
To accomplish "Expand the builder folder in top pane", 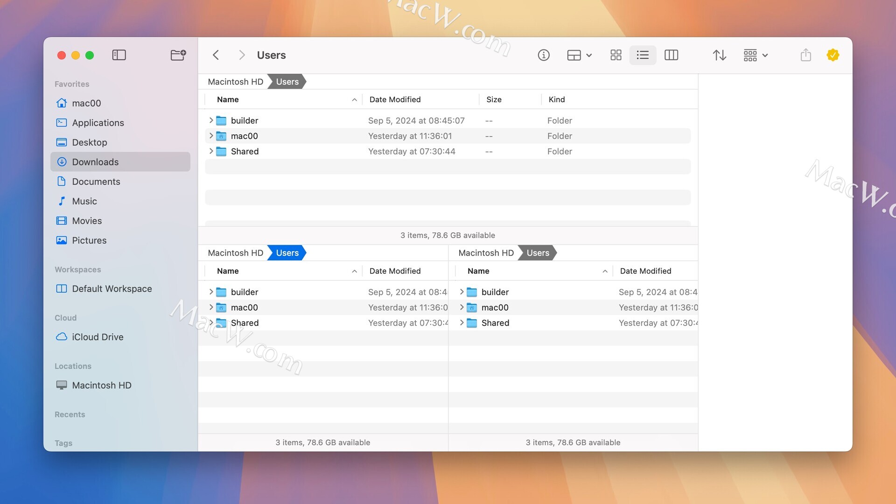I will [211, 120].
